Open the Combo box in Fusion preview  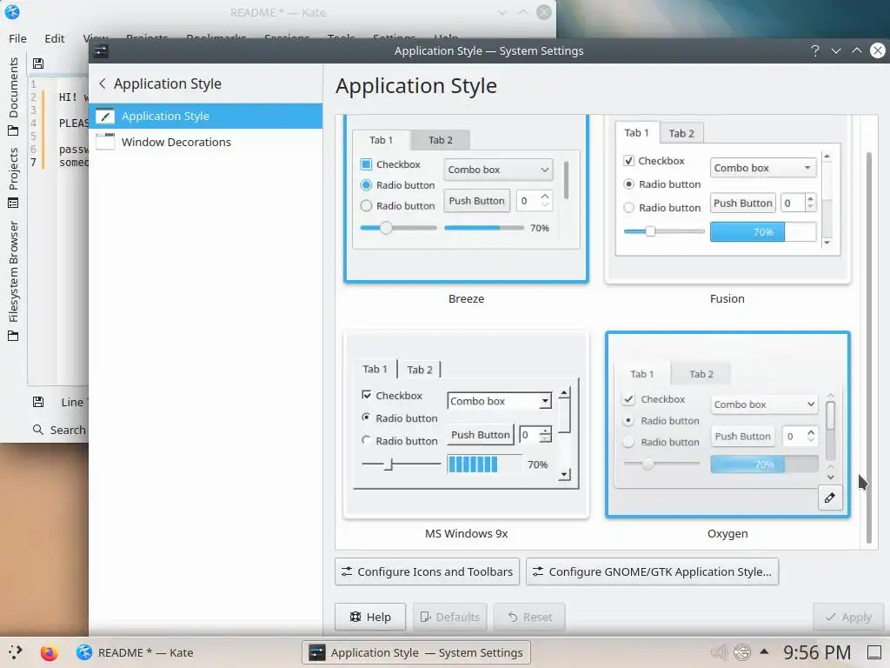coord(763,168)
